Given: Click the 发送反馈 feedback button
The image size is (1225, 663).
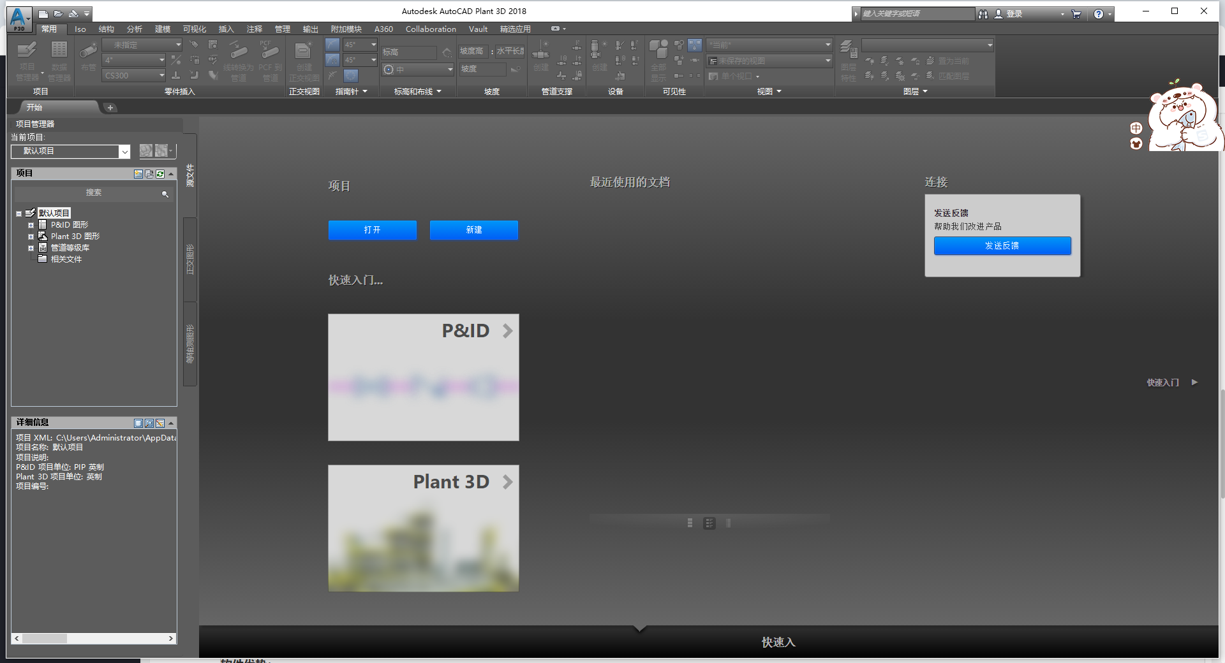Looking at the screenshot, I should coord(1002,246).
